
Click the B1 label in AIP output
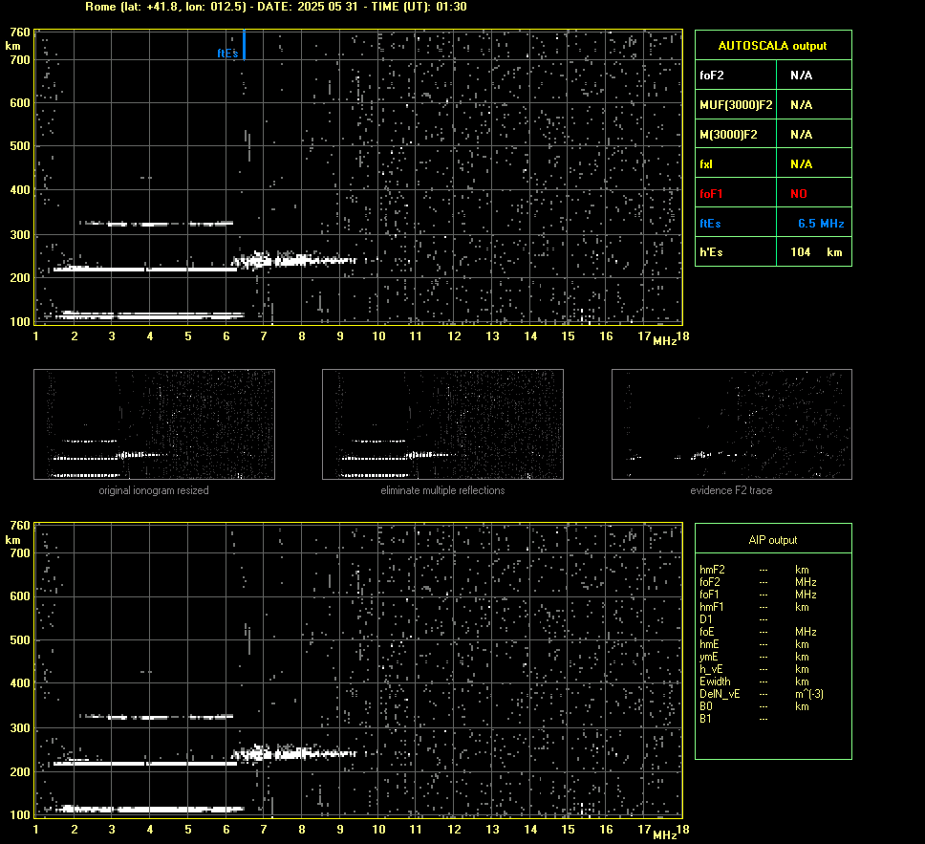click(x=705, y=718)
